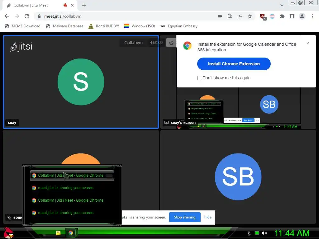Click the Chrome taskbar icon
The image size is (319, 239).
click(x=71, y=233)
